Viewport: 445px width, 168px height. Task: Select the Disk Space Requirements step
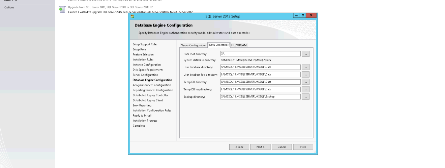point(148,70)
